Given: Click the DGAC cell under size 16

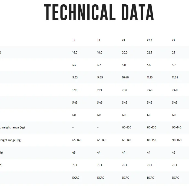Looking at the screenshot, I should click(76, 178).
